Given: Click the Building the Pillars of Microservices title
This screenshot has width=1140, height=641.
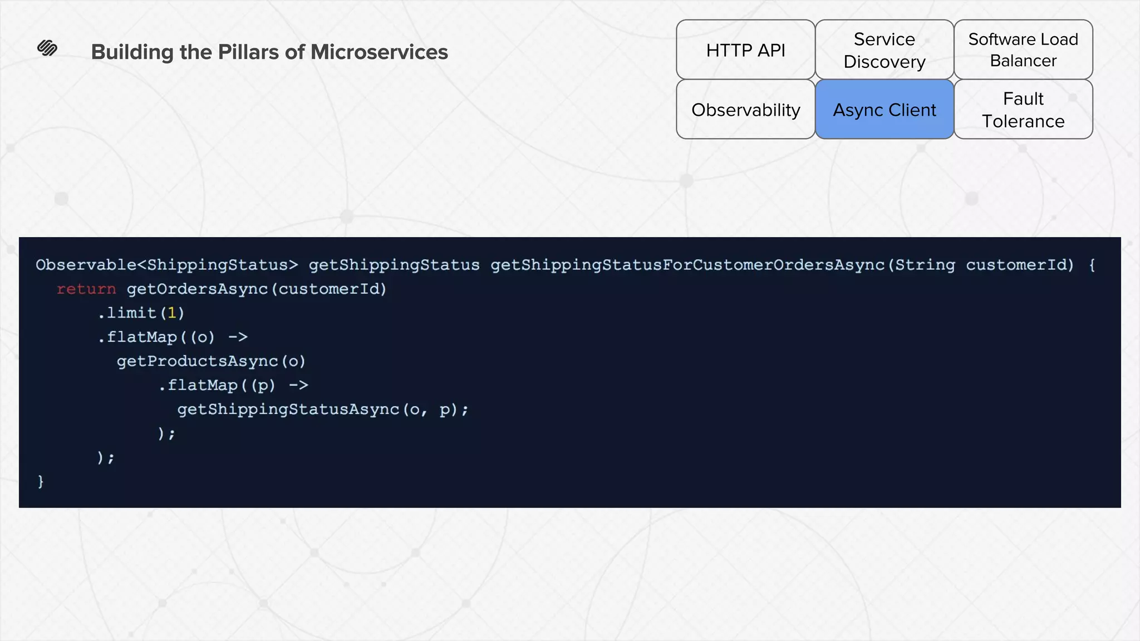Looking at the screenshot, I should pyautogui.click(x=269, y=52).
